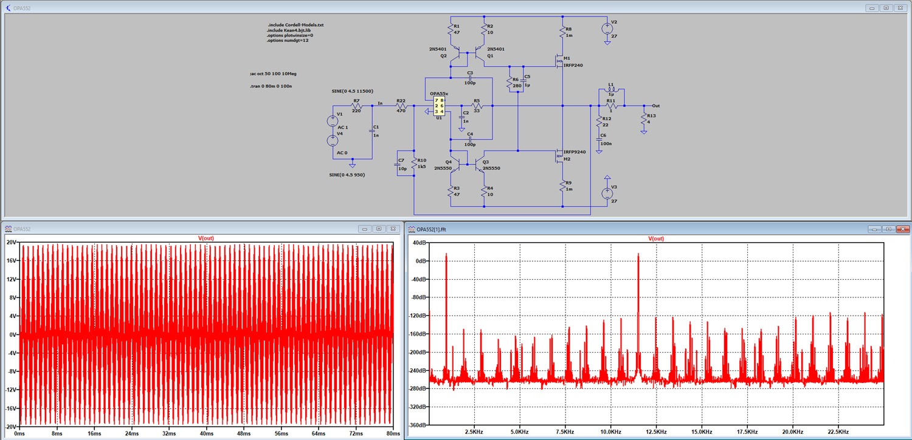Close the schematic window

click(900, 8)
